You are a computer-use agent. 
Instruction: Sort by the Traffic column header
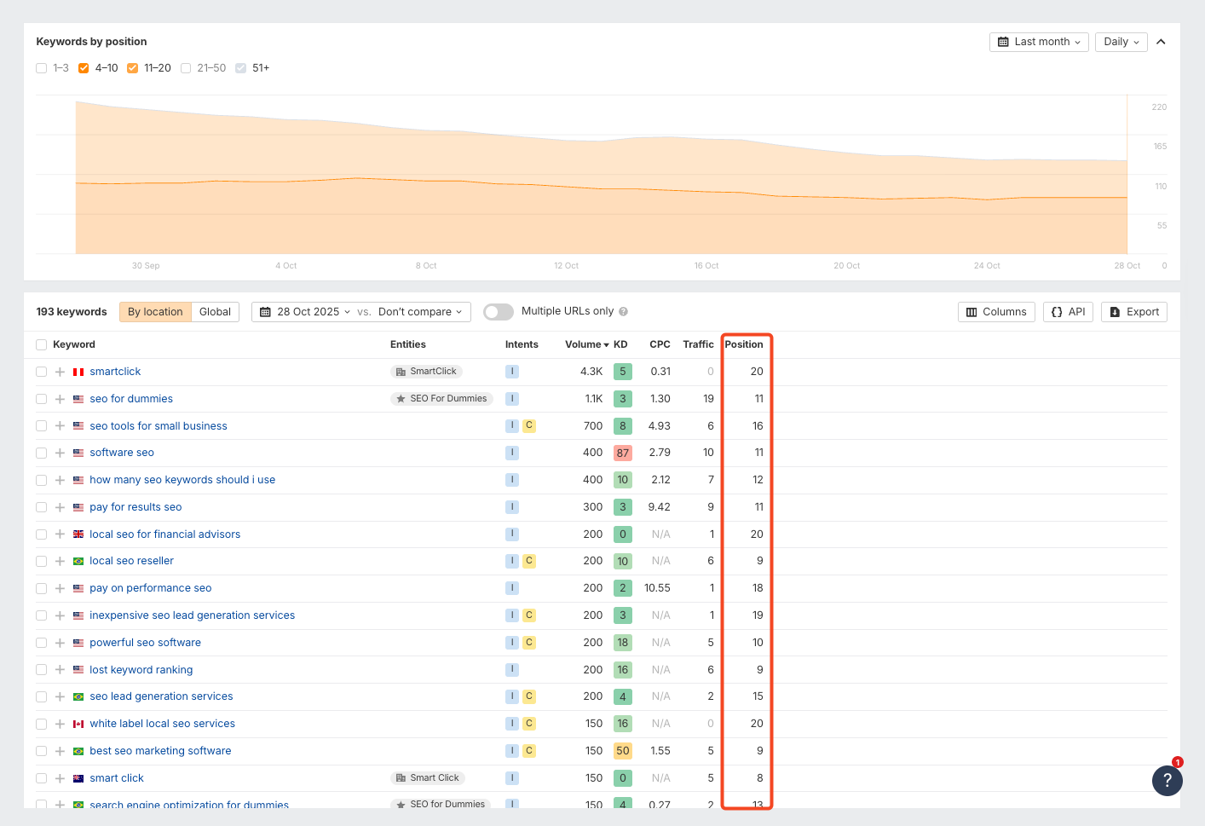pyautogui.click(x=698, y=344)
